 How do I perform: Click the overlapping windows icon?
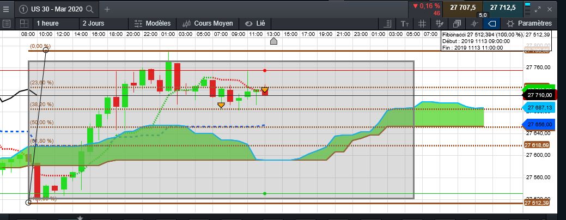(x=457, y=23)
